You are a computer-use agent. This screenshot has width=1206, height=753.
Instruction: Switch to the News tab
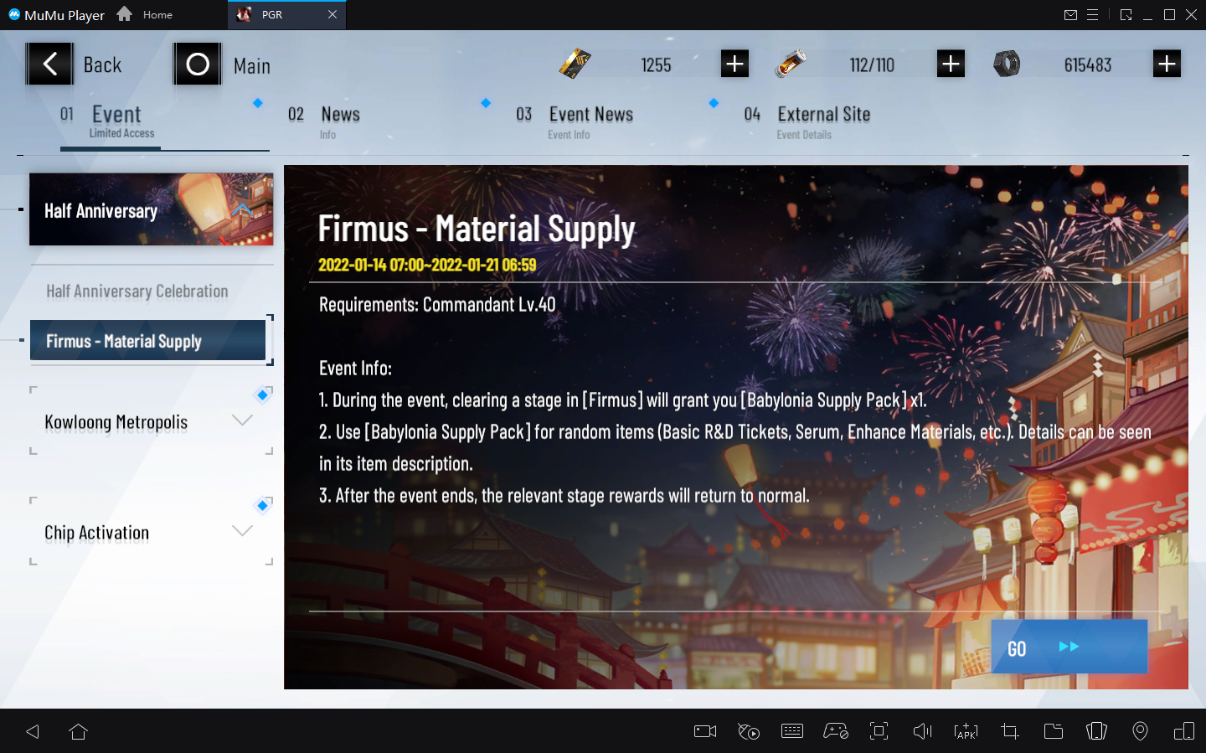[x=340, y=115]
